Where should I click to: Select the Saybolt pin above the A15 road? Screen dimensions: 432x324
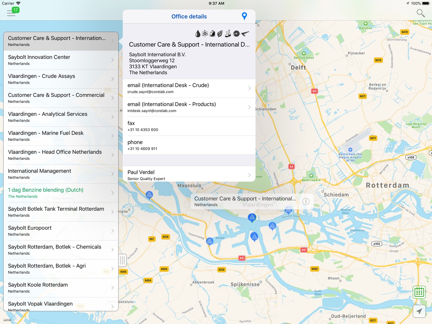pyautogui.click(x=255, y=237)
